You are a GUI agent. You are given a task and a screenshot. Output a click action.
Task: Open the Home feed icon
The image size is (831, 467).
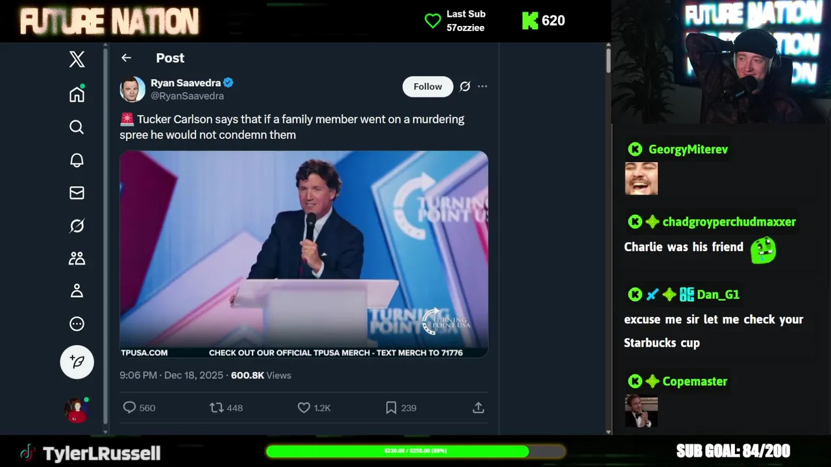click(x=77, y=95)
